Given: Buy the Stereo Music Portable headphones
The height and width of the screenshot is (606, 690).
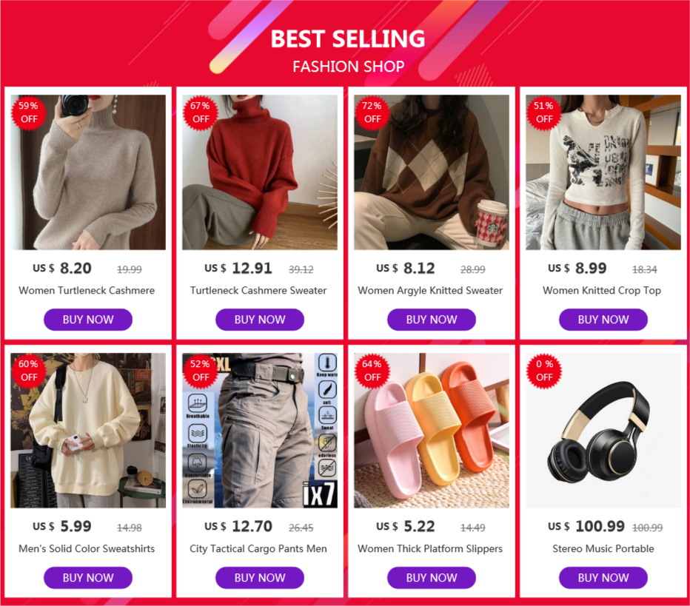Looking at the screenshot, I should point(603,578).
